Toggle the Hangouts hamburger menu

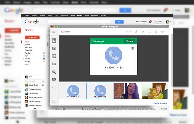point(54,32)
